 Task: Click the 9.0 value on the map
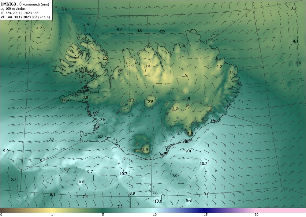click(x=207, y=194)
